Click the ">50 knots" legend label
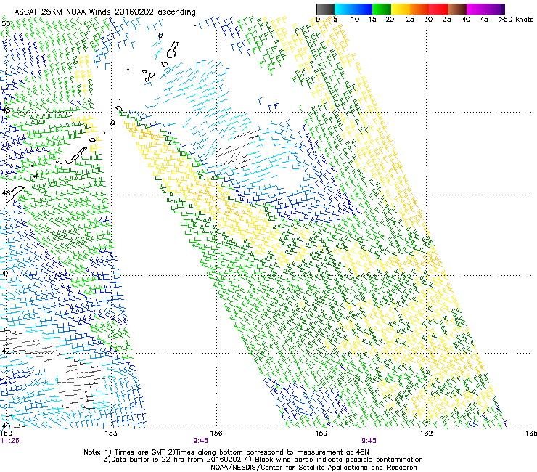The height and width of the screenshot is (472, 537). tap(516, 20)
